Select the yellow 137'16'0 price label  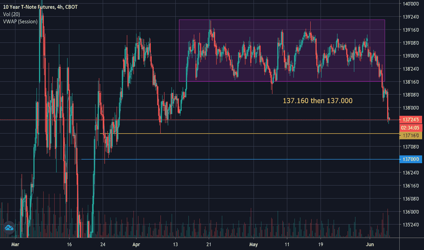[x=410, y=135]
